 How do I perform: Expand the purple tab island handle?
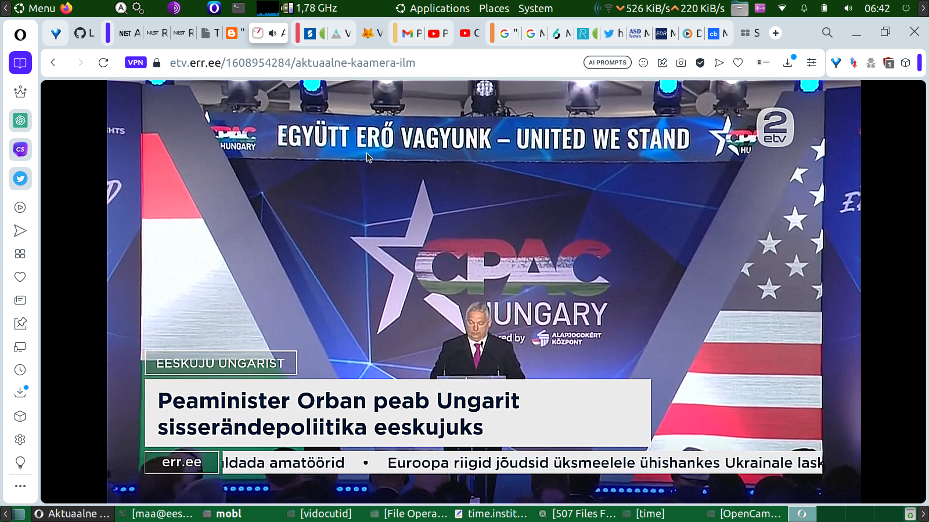[x=107, y=33]
